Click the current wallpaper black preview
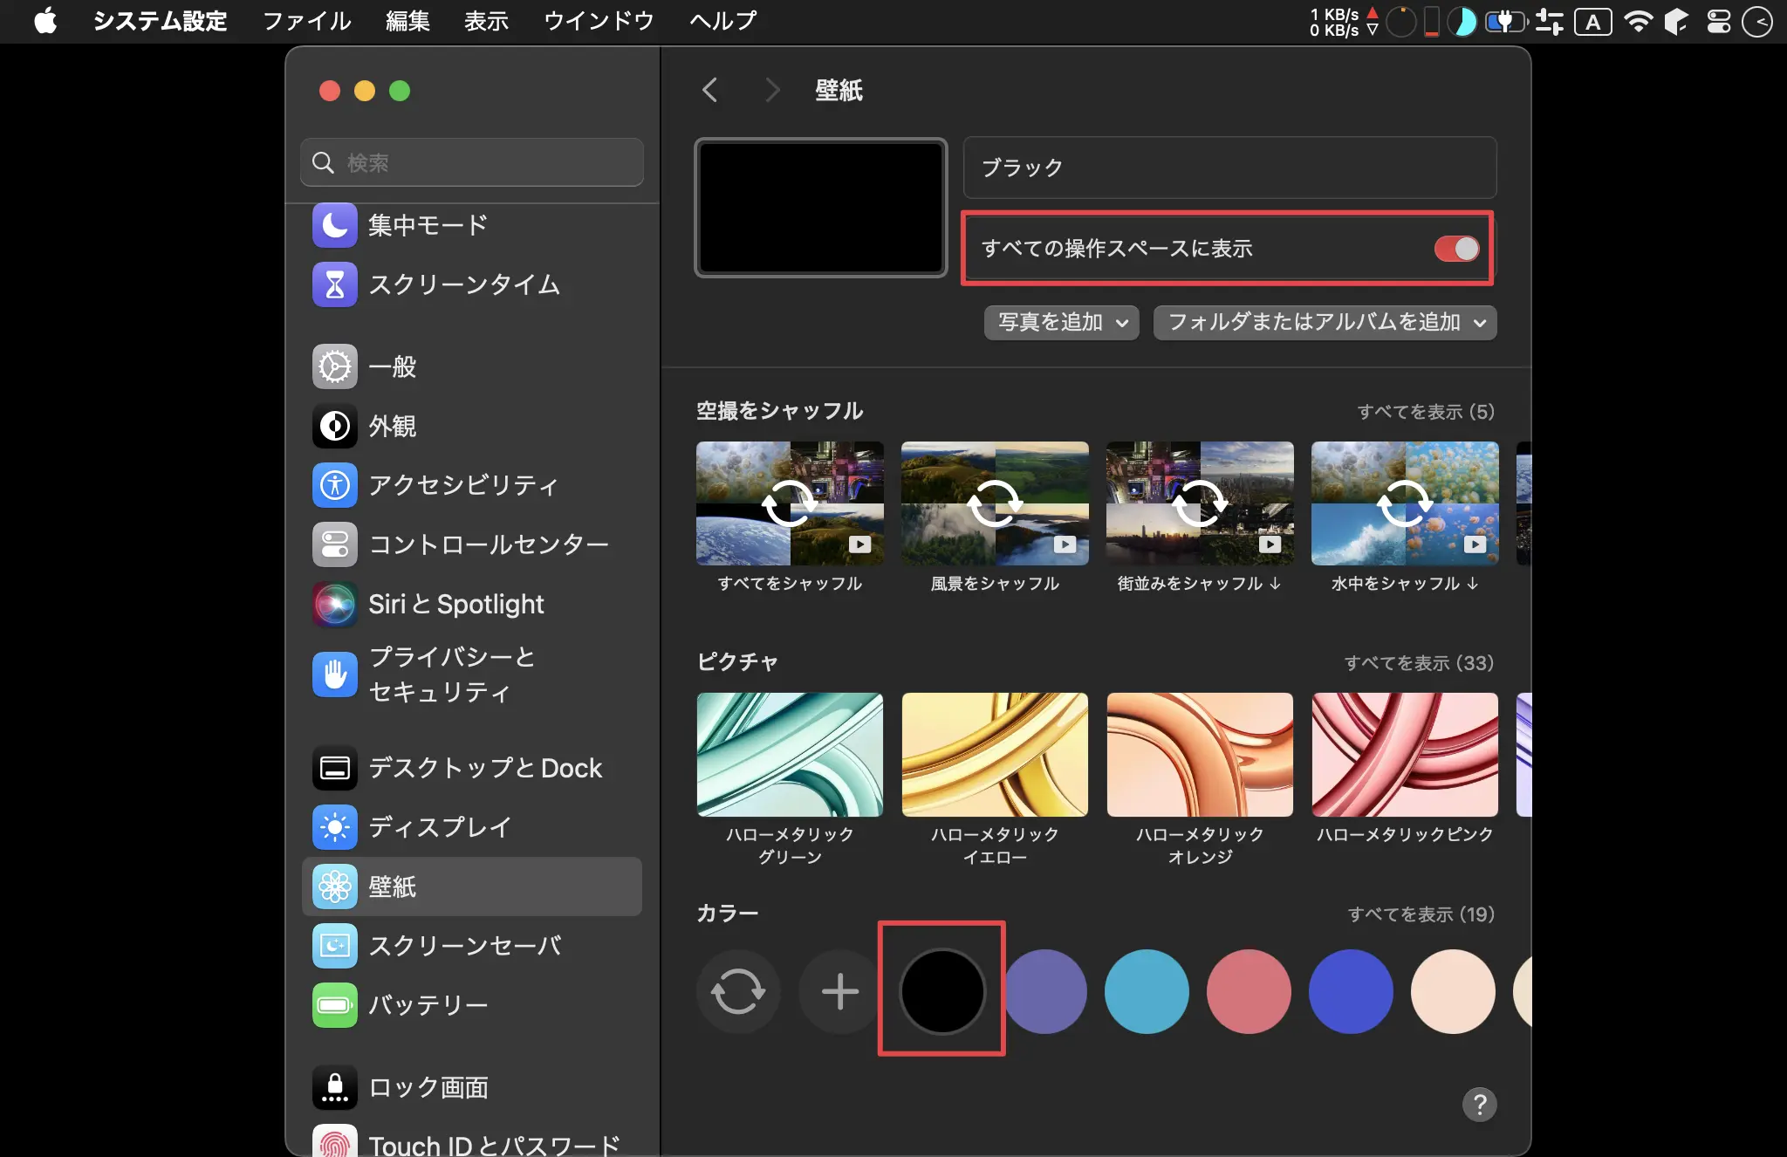The image size is (1787, 1157). click(x=821, y=208)
